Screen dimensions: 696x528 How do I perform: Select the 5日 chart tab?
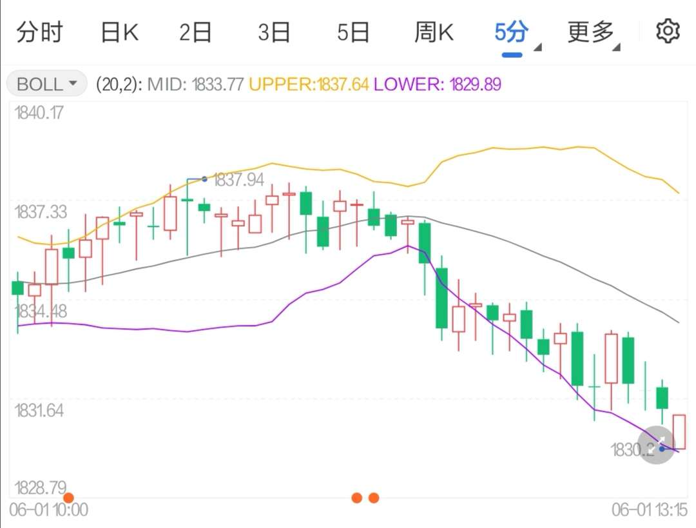353,30
